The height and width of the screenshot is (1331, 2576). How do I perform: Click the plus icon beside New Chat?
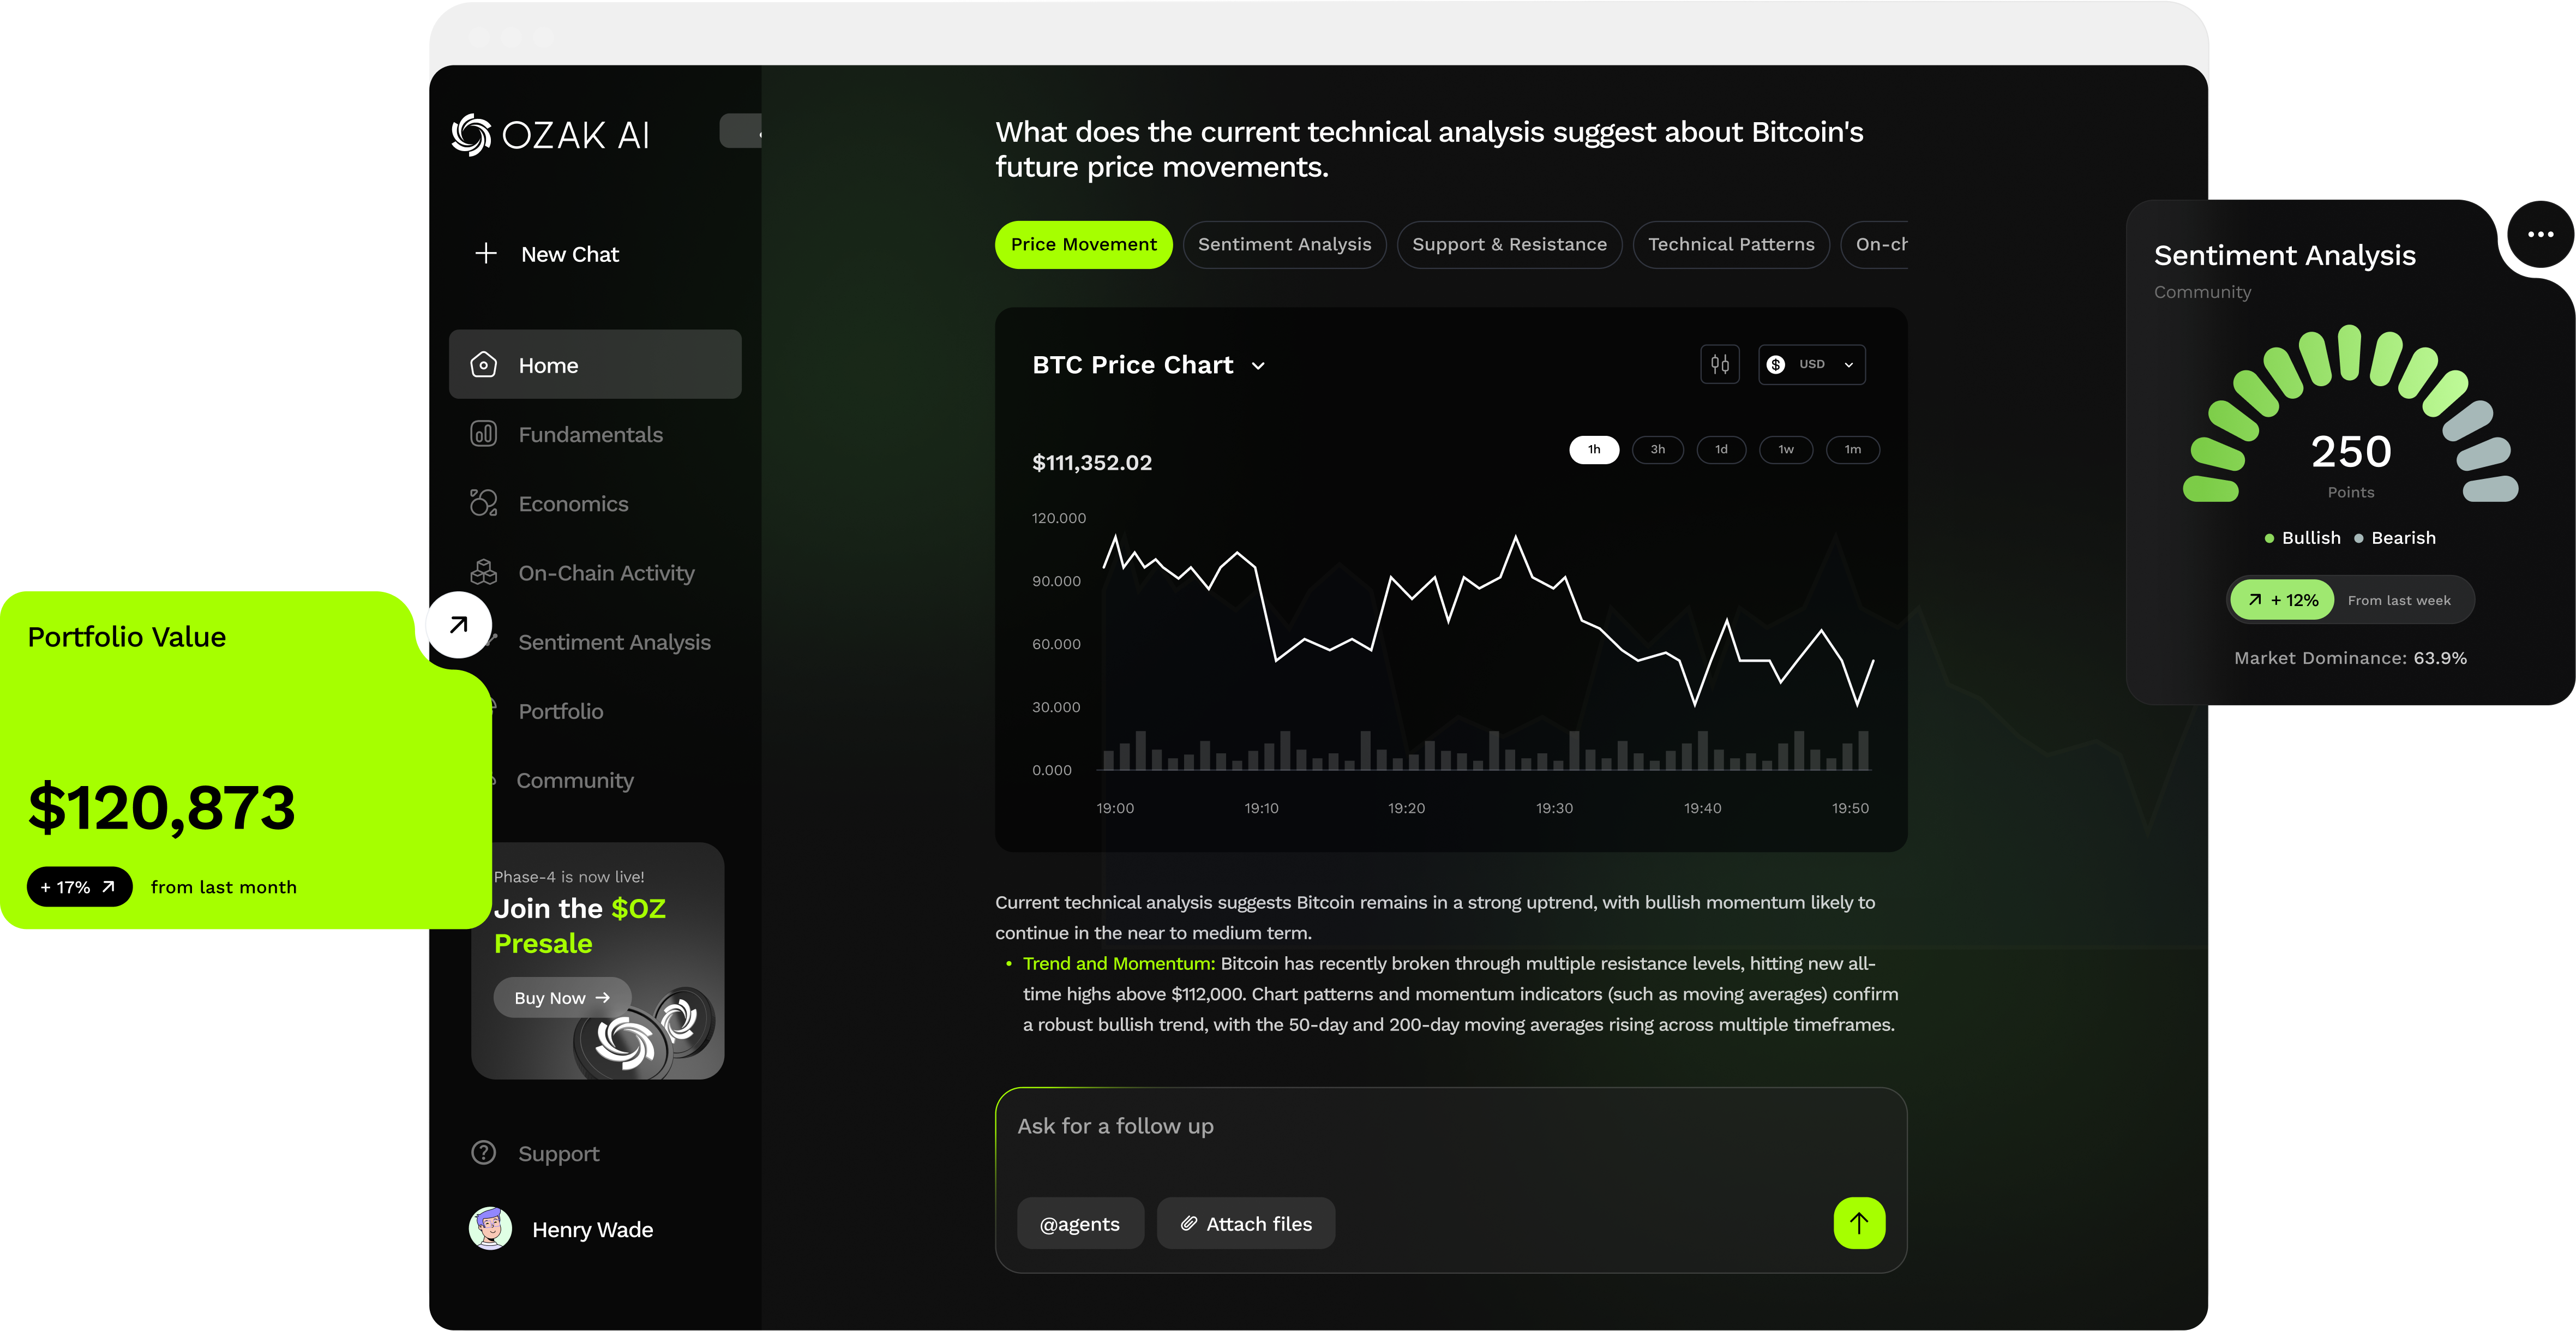[x=486, y=254]
